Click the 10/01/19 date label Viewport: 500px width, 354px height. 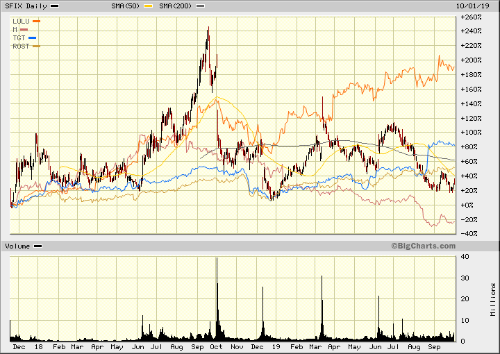click(x=473, y=6)
